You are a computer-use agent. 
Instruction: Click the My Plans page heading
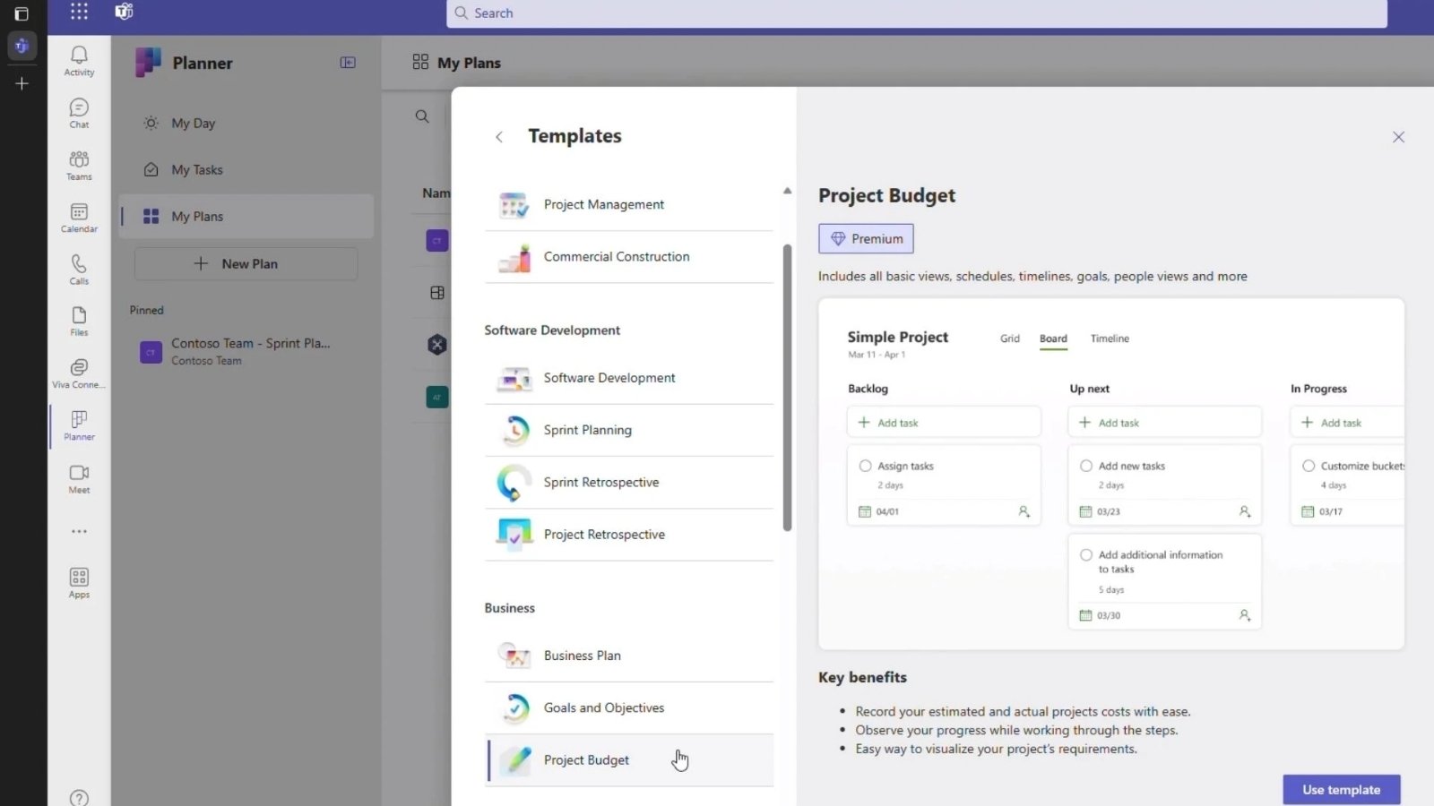pos(469,63)
